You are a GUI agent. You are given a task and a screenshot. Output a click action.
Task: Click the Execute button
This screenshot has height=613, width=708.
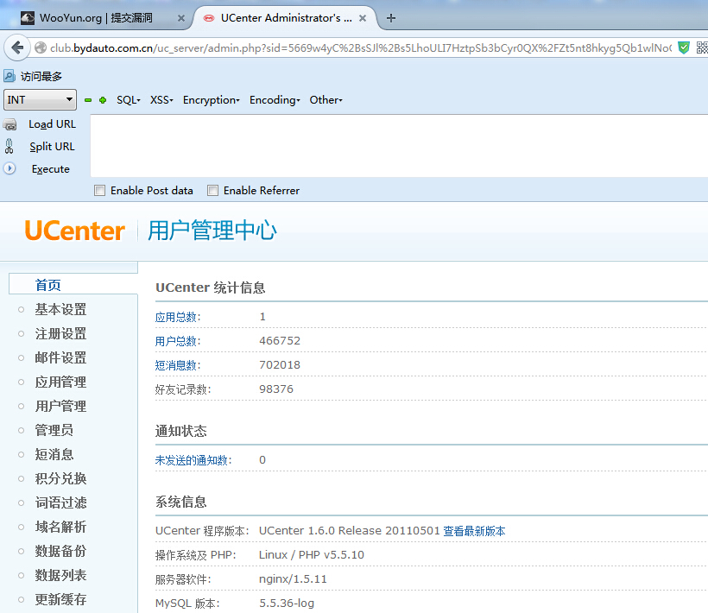click(x=51, y=169)
